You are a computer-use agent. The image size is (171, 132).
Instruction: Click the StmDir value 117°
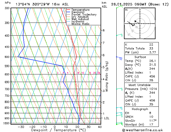153,121
